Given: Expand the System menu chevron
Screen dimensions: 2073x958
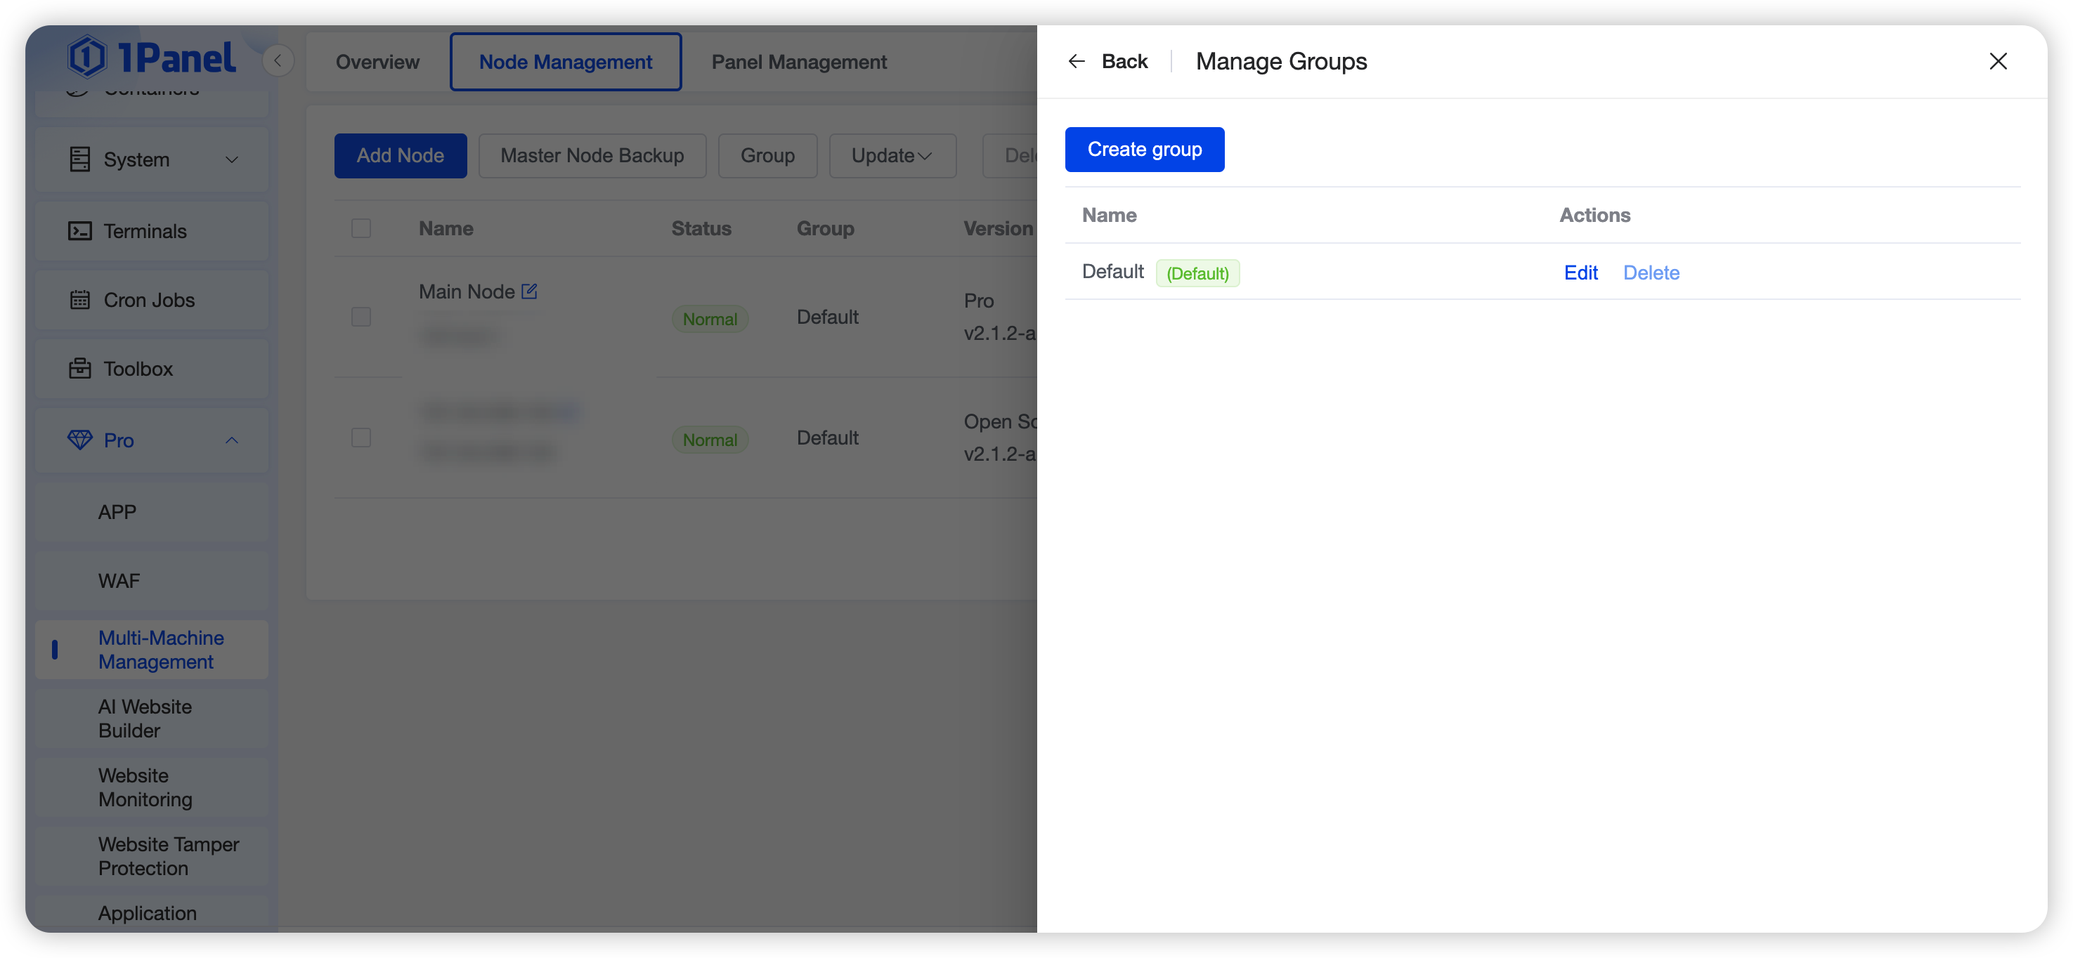Looking at the screenshot, I should coord(232,159).
